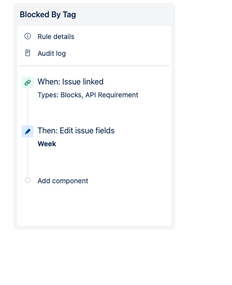Click the "Types: Blocks, API Requirement" description
The image size is (232, 285).
point(88,95)
